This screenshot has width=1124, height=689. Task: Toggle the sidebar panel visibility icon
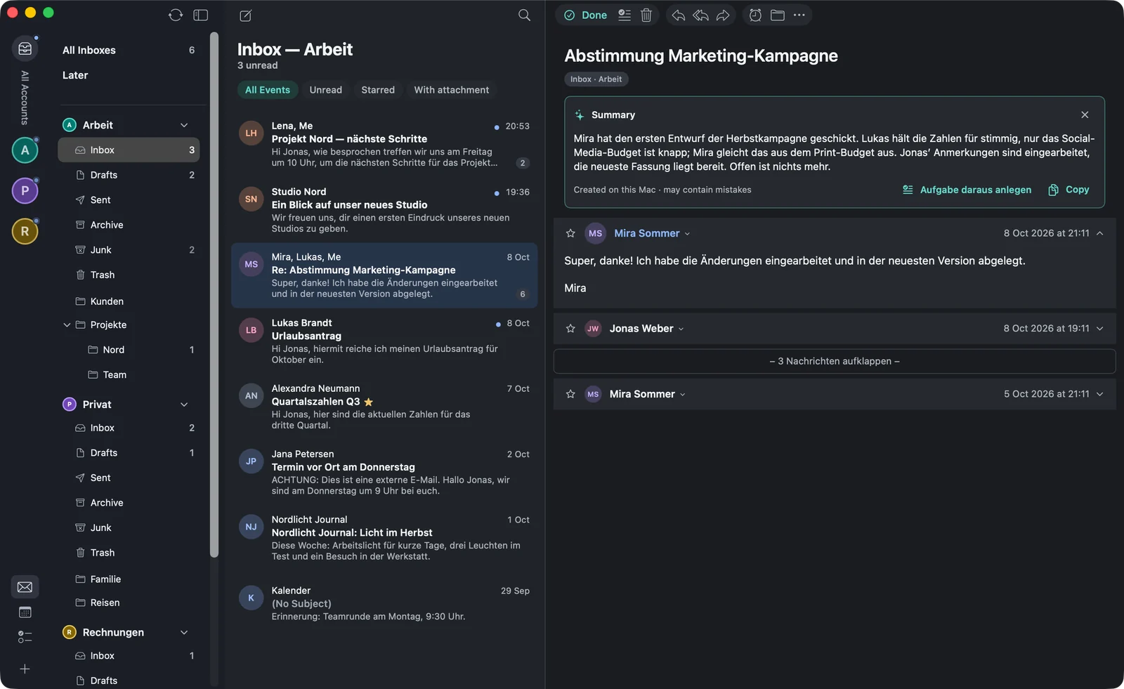tap(201, 15)
